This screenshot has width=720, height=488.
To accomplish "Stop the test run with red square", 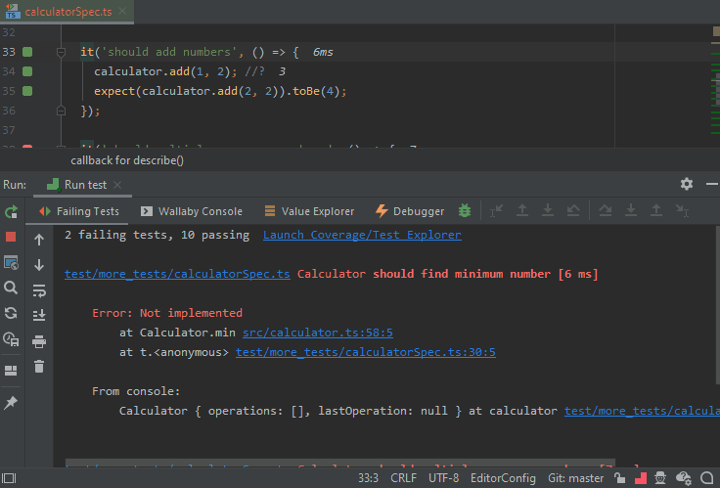I will [x=11, y=237].
